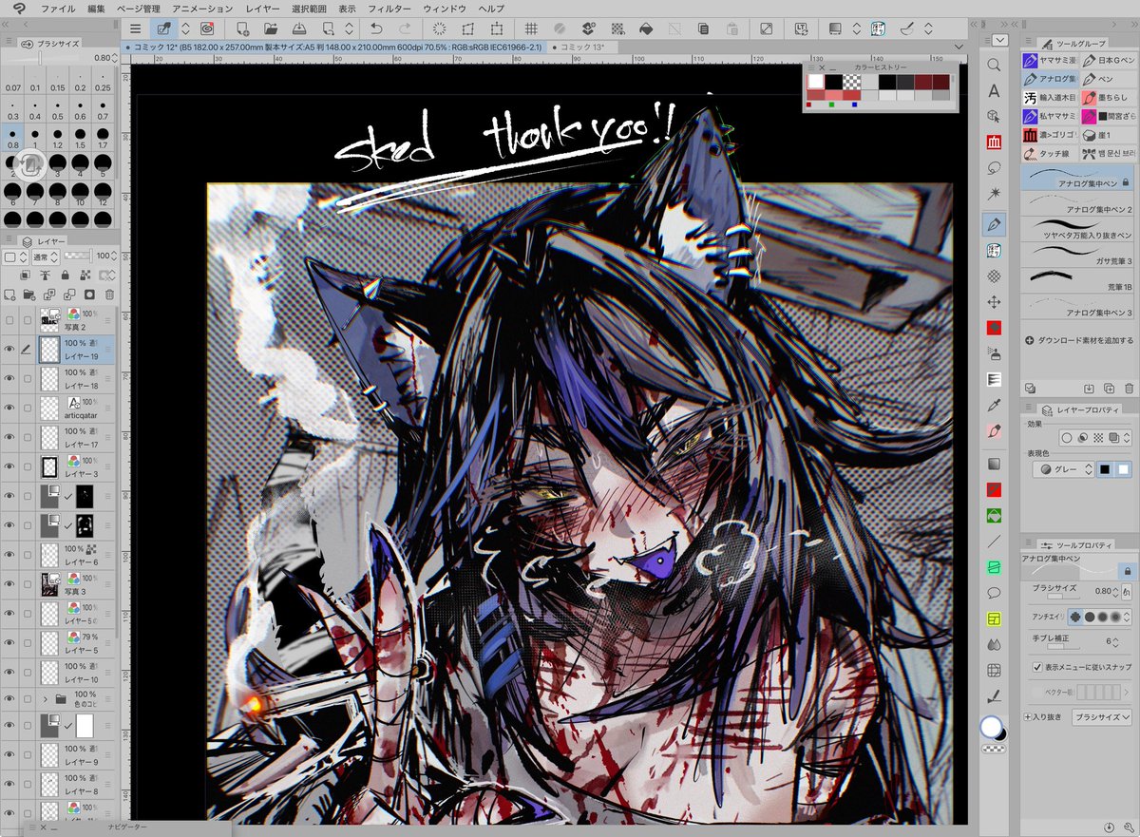Click the Clip Studio spiral icon

(x=208, y=29)
